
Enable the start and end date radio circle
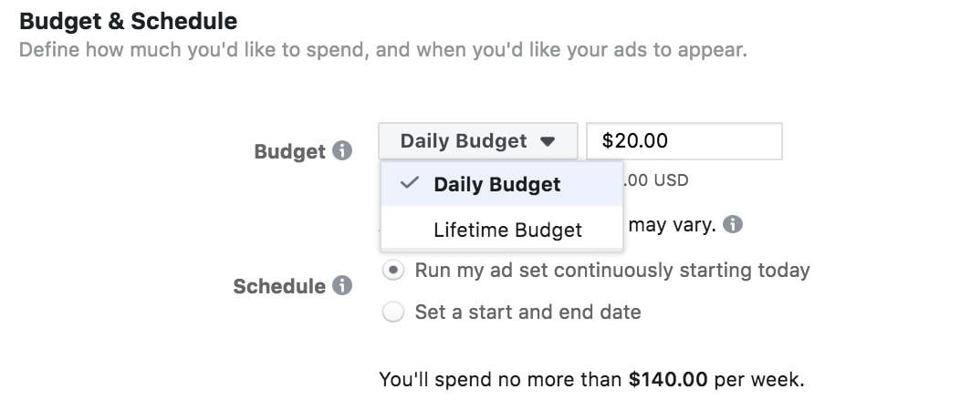coord(393,313)
